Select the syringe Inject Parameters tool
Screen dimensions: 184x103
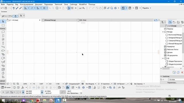click(x=20, y=8)
